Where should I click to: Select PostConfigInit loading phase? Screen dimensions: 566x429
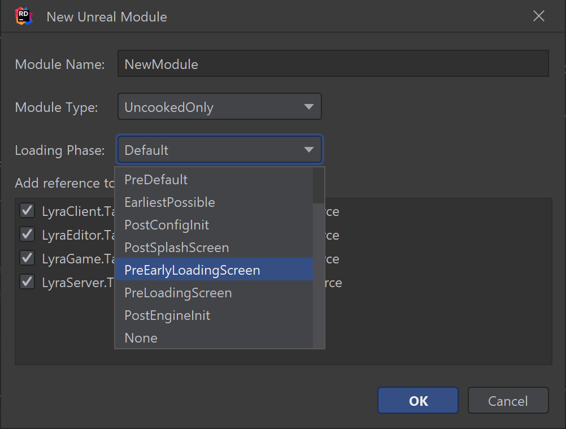[166, 224]
